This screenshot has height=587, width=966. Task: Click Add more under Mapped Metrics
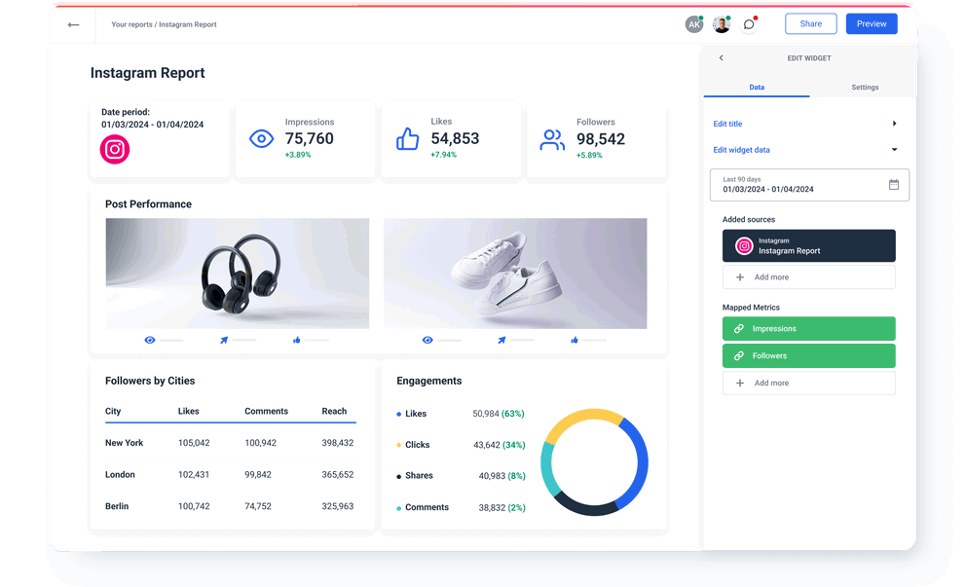(x=808, y=383)
